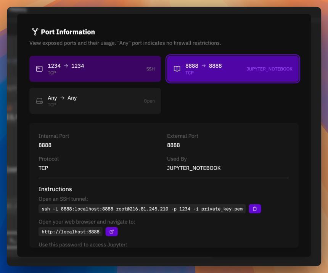
Task: Click the http://localhost:8888 address field
Action: [71, 232]
